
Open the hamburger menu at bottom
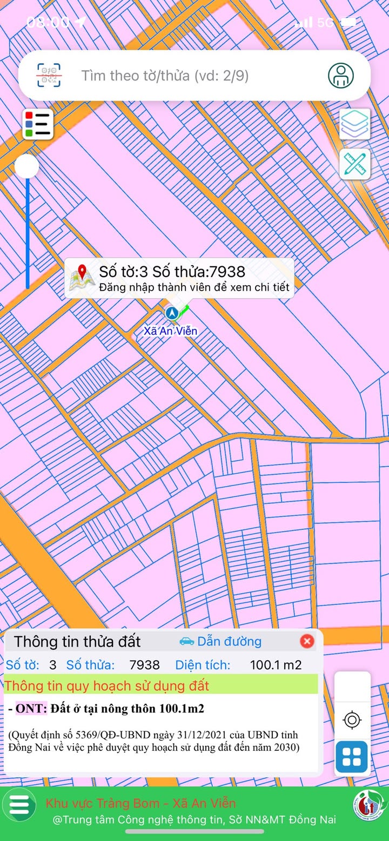pos(19,805)
